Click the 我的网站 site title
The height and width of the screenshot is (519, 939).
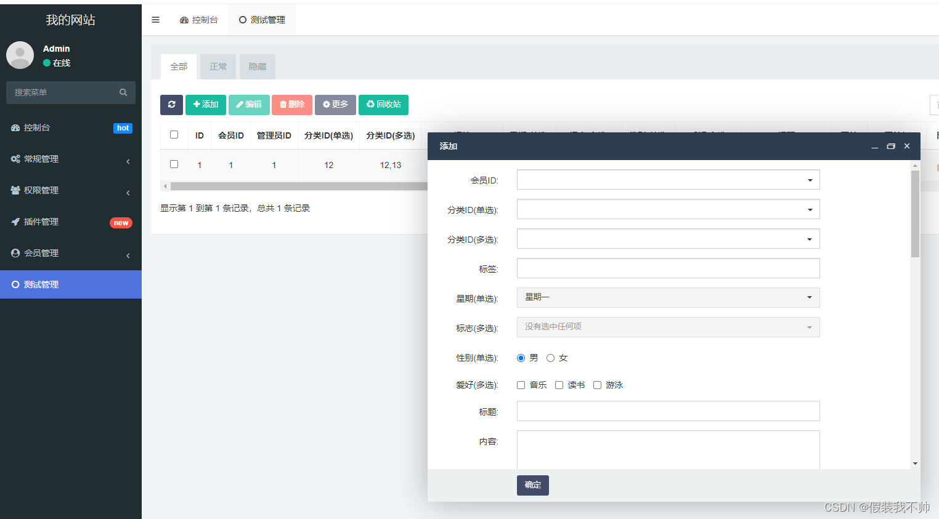coord(70,20)
